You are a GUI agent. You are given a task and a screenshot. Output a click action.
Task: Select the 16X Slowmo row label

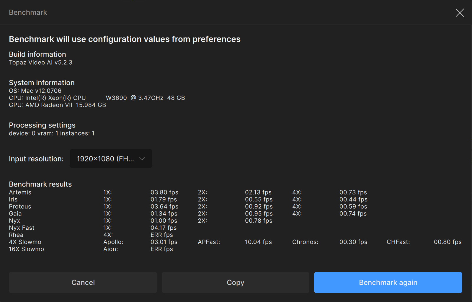(27, 249)
